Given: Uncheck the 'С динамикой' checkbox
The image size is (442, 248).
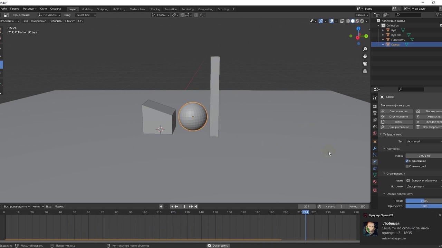Looking at the screenshot, I should [407, 161].
